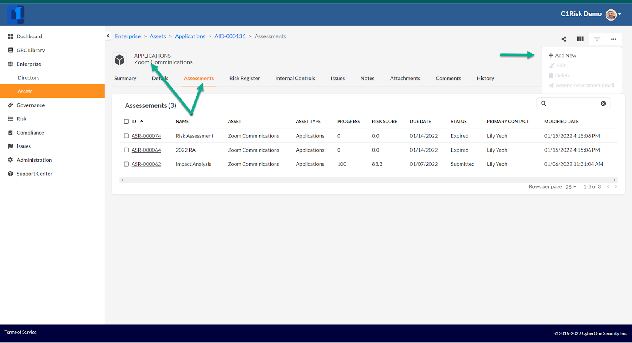Open assessment ASR-000064 link
Viewport: 632px width, 343px height.
tap(146, 150)
